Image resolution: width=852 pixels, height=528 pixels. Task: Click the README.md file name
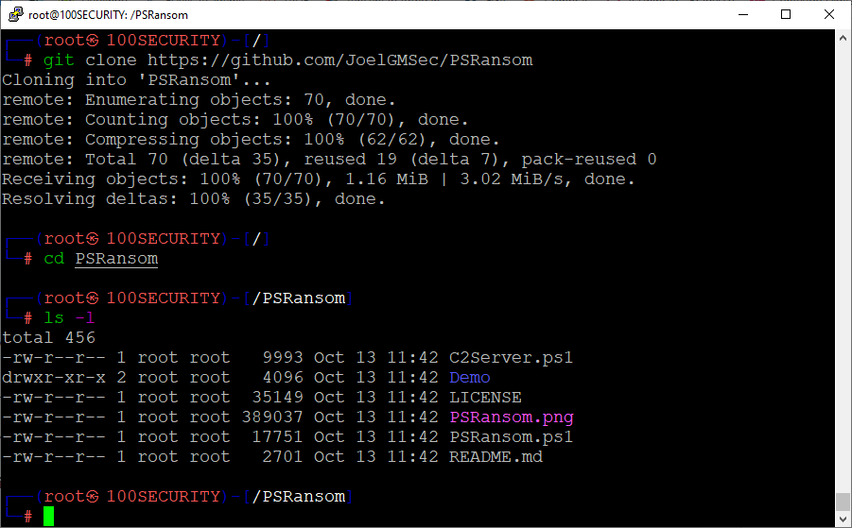496,457
